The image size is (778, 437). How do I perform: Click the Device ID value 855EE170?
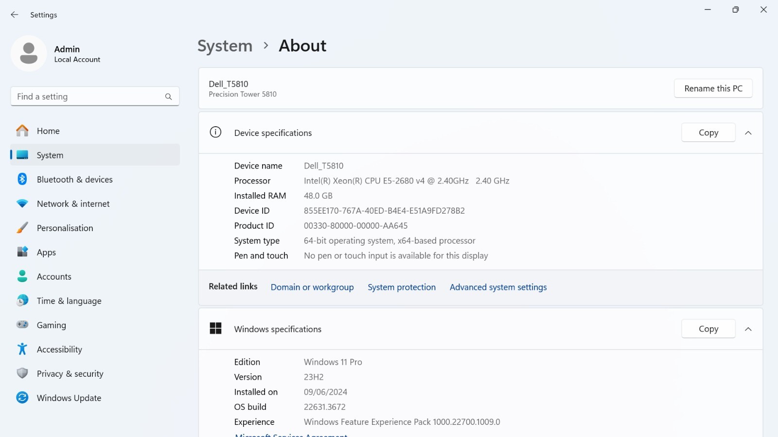(x=384, y=211)
